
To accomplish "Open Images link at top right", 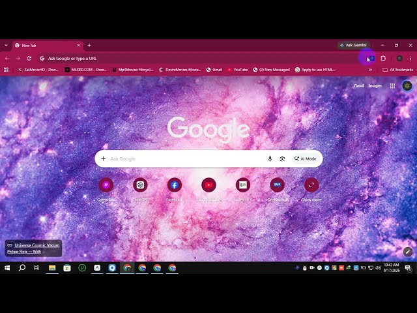I will pyautogui.click(x=375, y=85).
